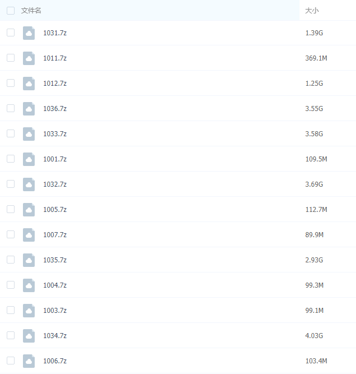Open the 1032.7z file name
The height and width of the screenshot is (374, 356).
pyautogui.click(x=55, y=184)
